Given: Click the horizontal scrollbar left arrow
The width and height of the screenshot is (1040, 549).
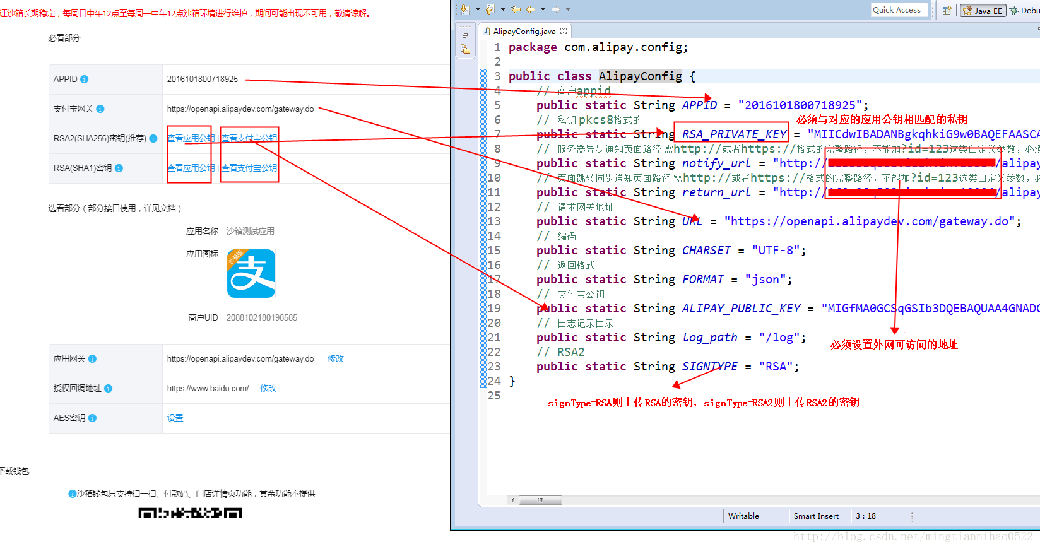Looking at the screenshot, I should point(512,500).
